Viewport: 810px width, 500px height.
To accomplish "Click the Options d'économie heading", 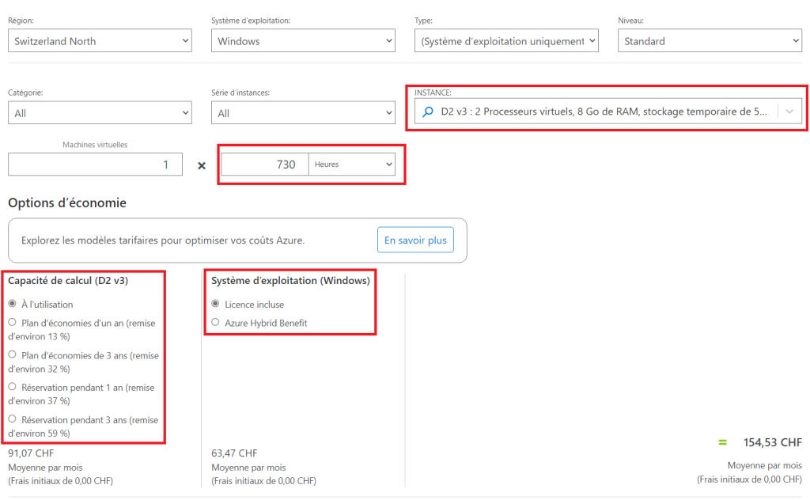I will tap(67, 203).
